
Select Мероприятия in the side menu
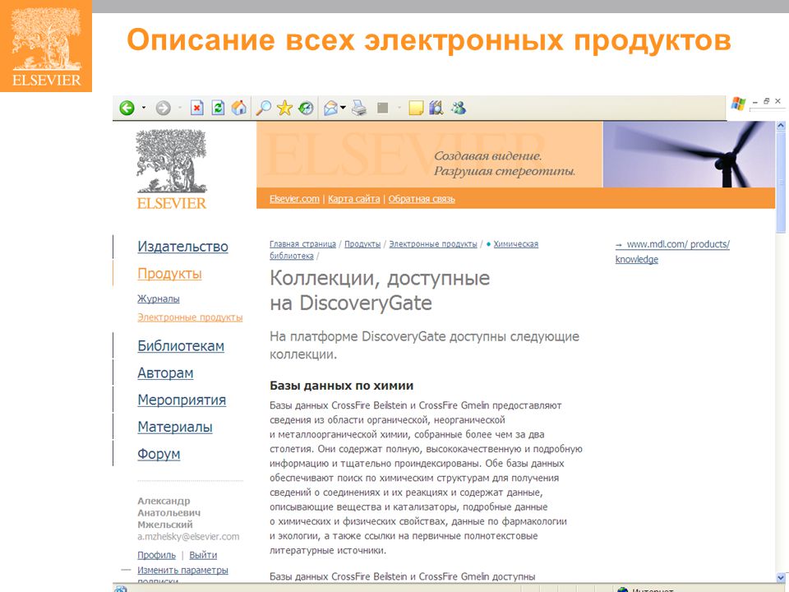[x=182, y=400]
